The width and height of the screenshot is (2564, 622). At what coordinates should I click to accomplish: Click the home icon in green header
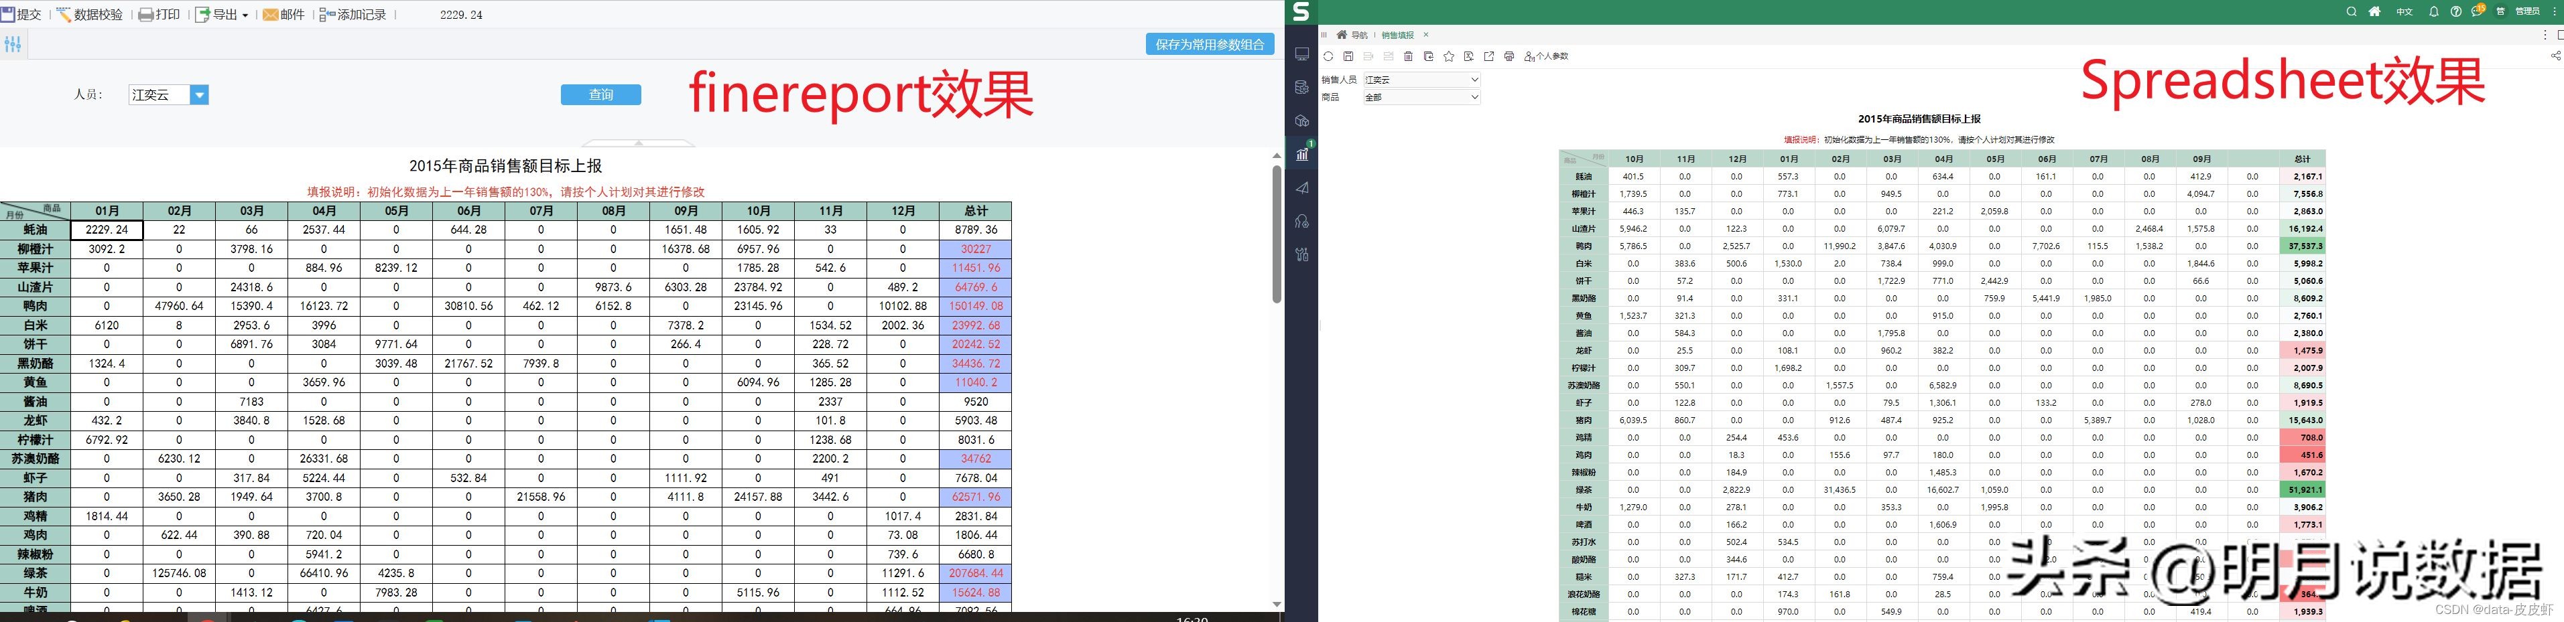pos(2375,12)
